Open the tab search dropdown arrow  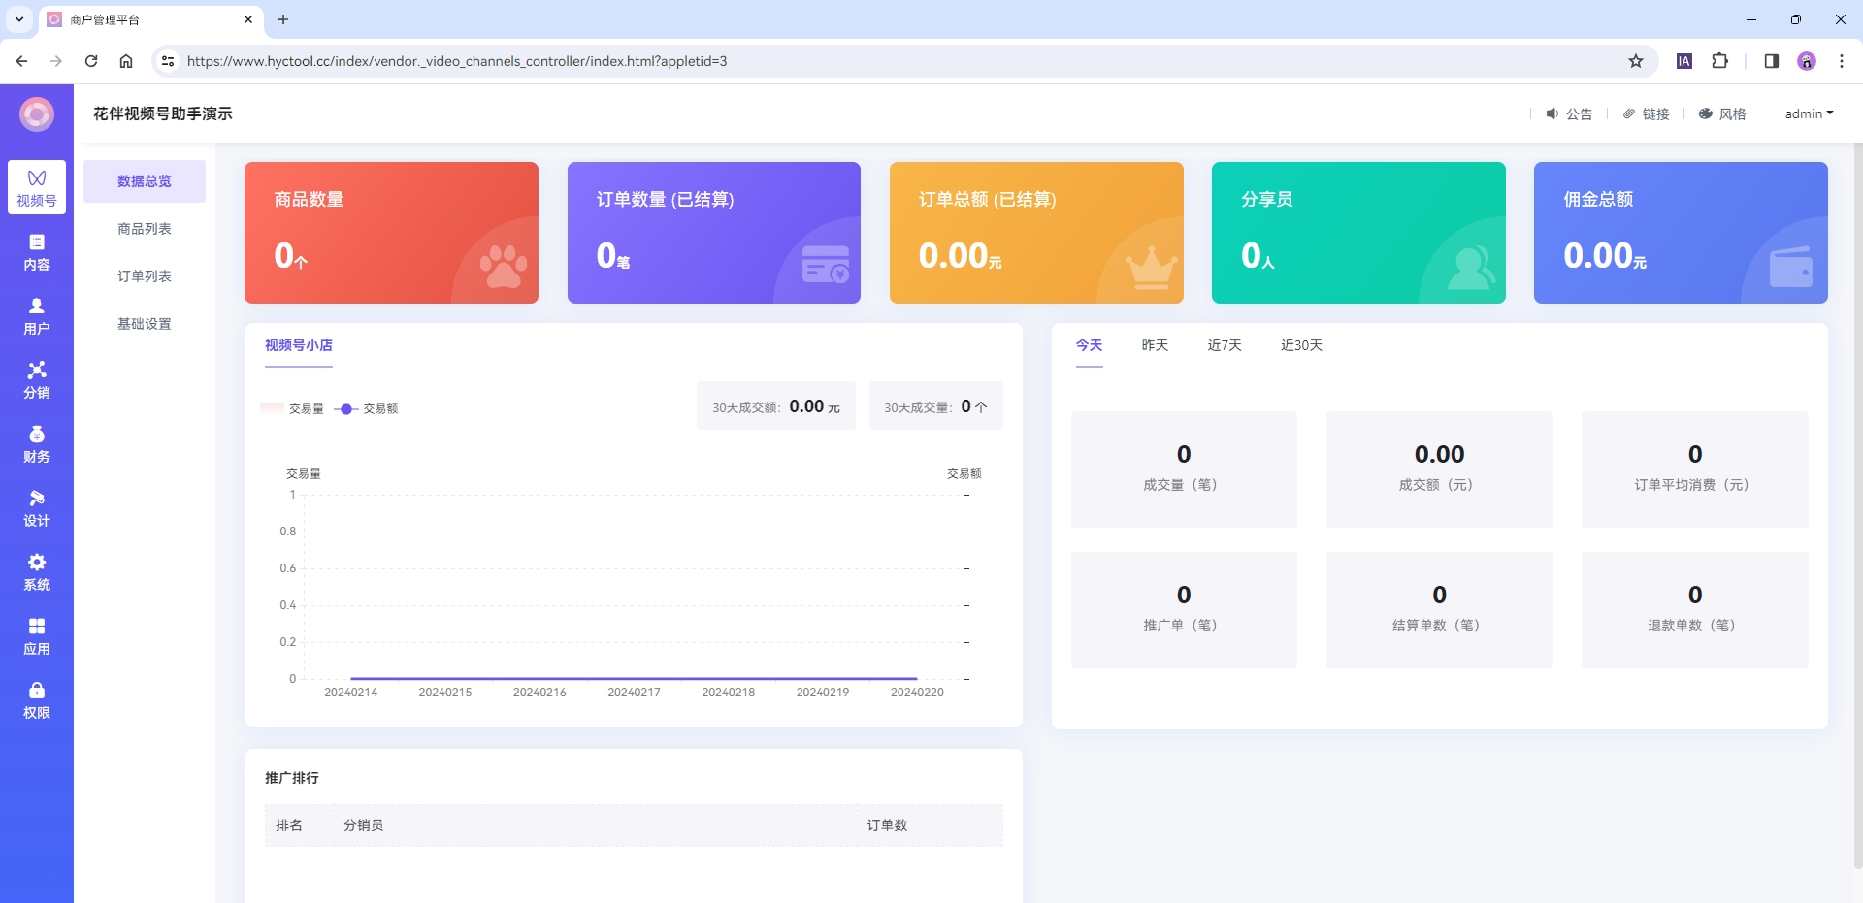pos(18,19)
